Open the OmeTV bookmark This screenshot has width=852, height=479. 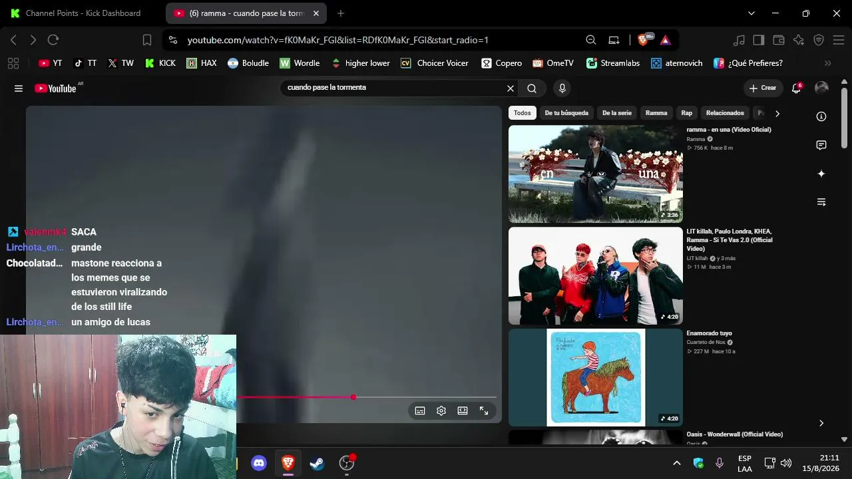click(x=552, y=63)
